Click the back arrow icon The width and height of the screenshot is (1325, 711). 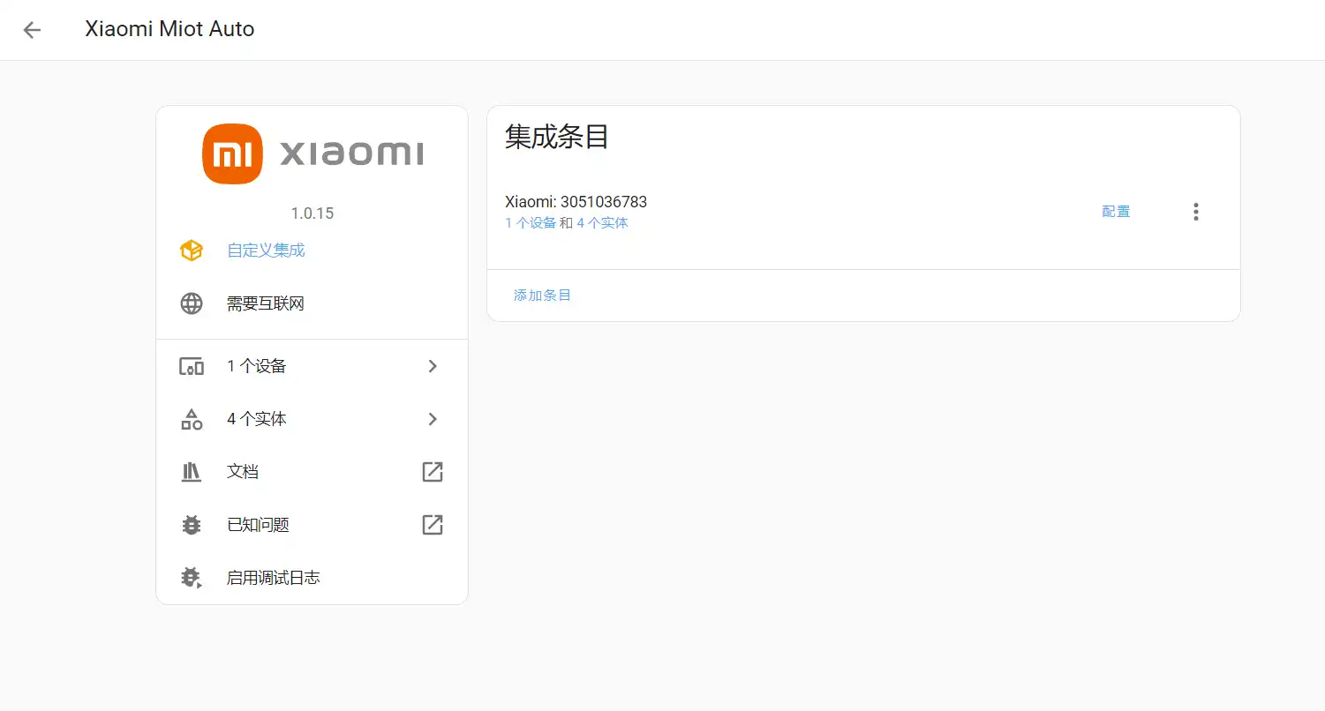[x=32, y=30]
